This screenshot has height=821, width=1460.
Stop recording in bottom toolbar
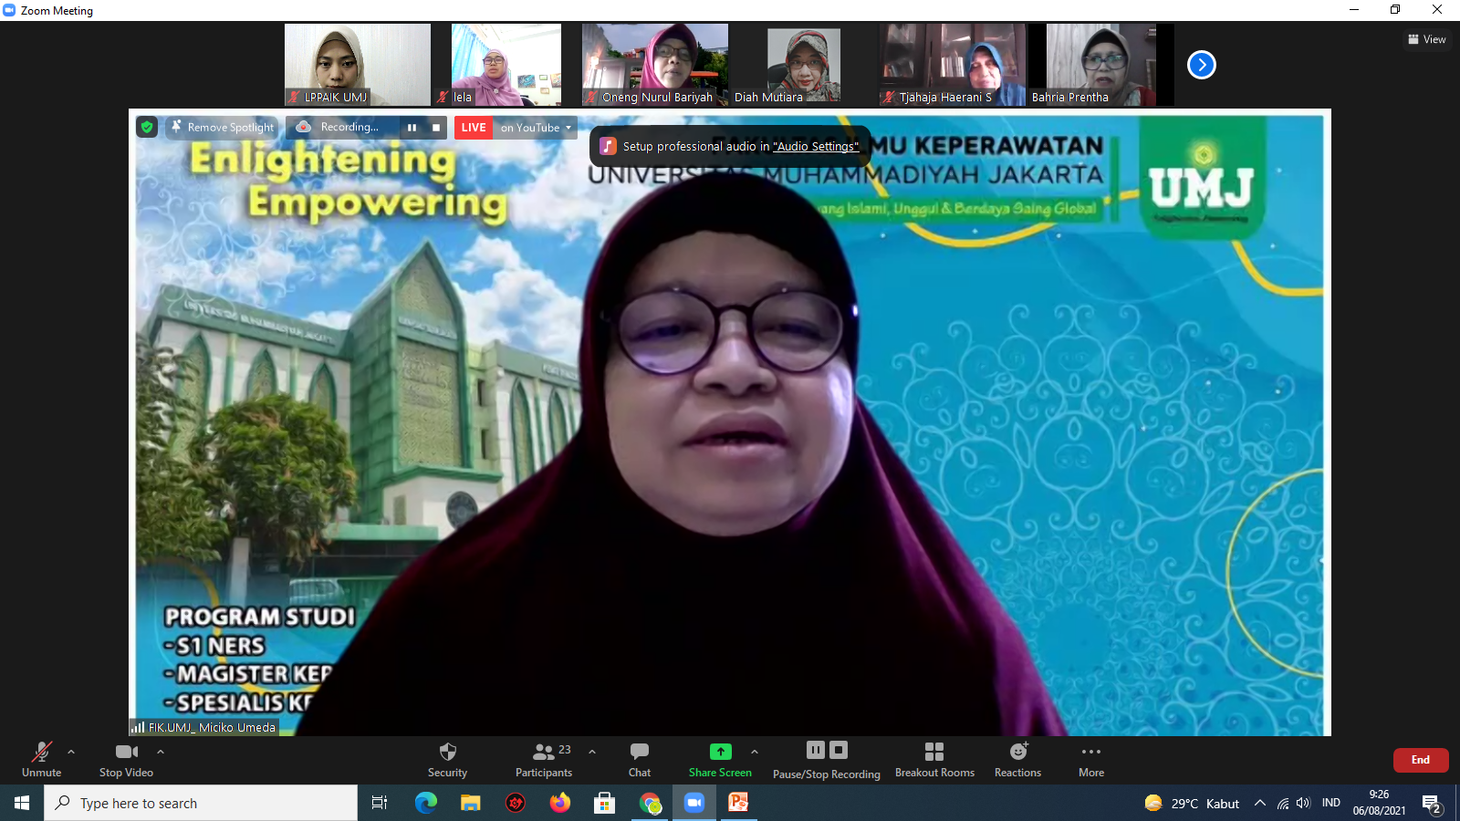[839, 750]
